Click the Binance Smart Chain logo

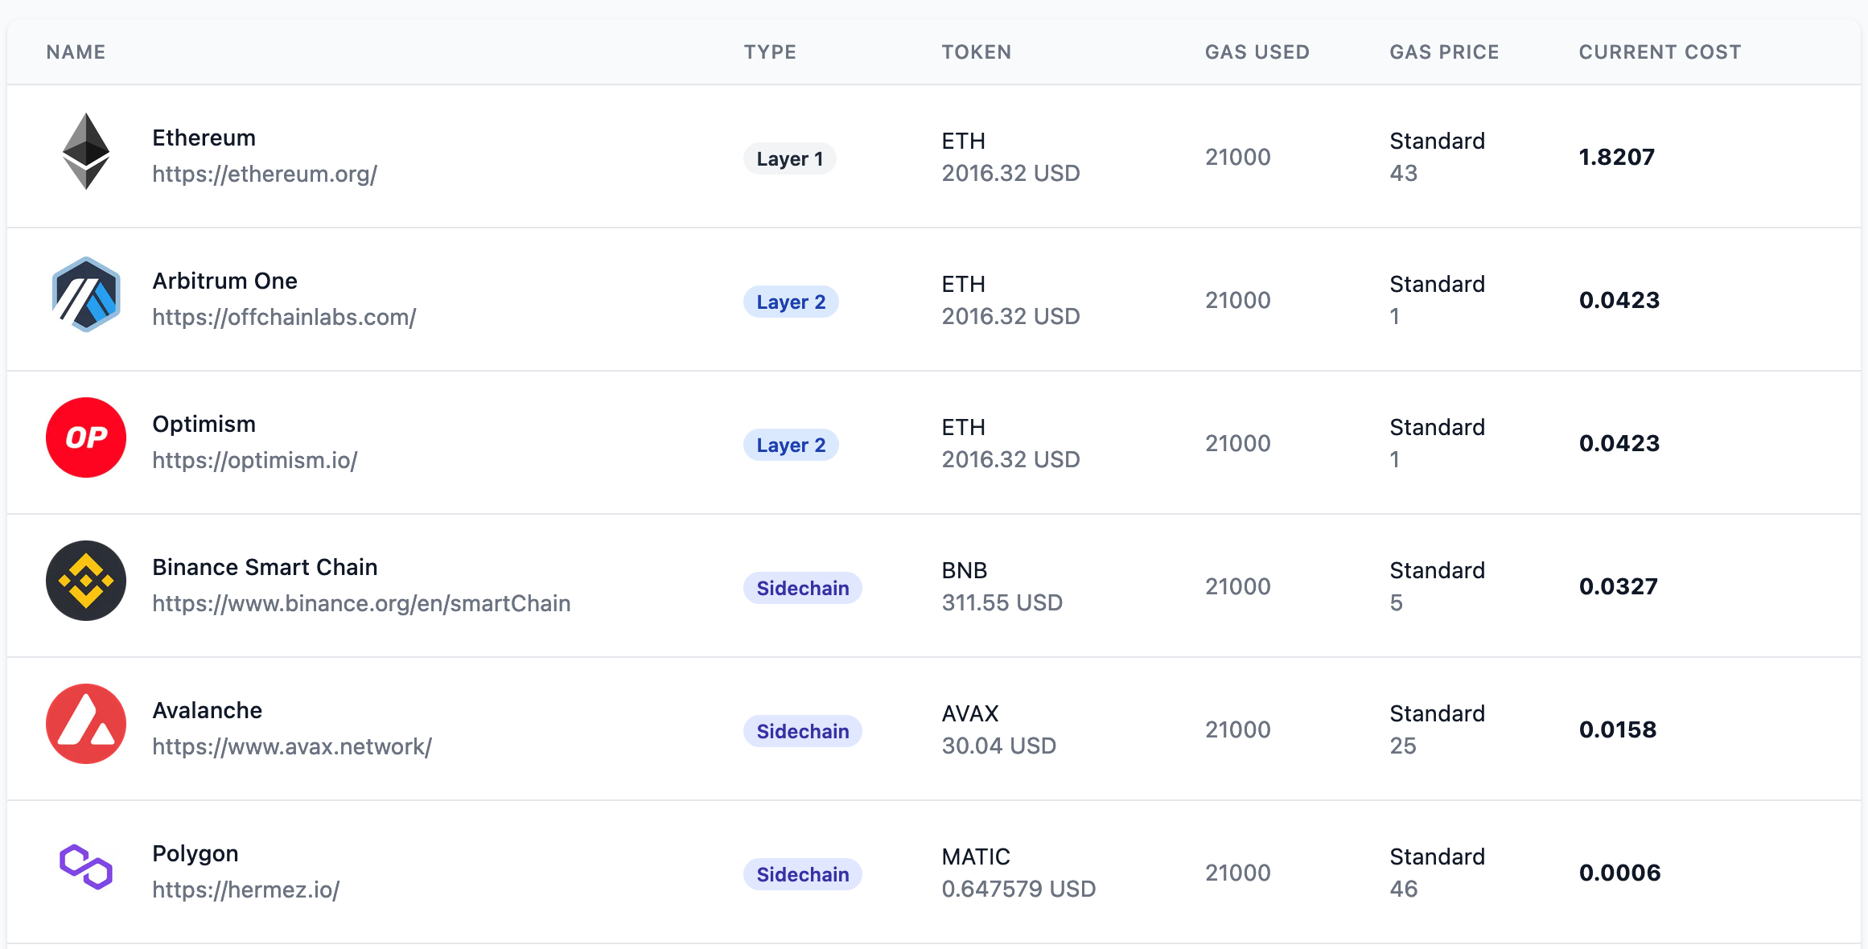pos(86,581)
